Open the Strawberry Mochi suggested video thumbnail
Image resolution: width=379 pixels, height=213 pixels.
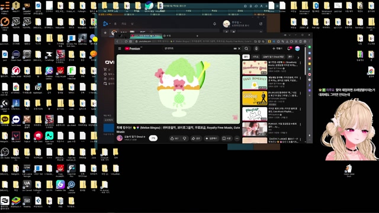tap(255, 67)
